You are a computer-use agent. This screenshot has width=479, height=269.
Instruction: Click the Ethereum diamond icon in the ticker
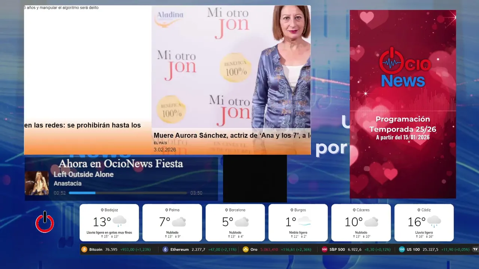pyautogui.click(x=165, y=249)
